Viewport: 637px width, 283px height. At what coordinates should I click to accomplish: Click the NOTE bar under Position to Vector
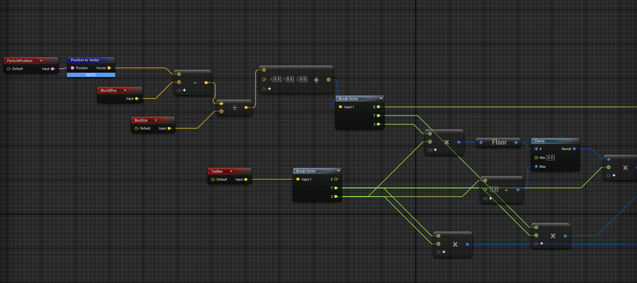tap(91, 75)
